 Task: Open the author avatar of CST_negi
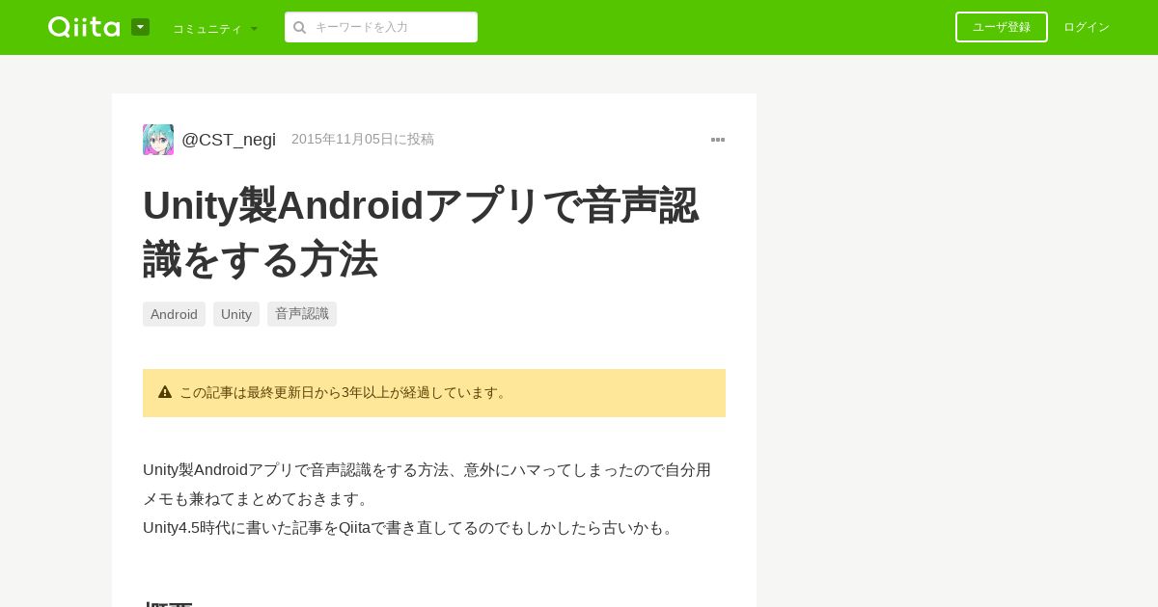(158, 140)
